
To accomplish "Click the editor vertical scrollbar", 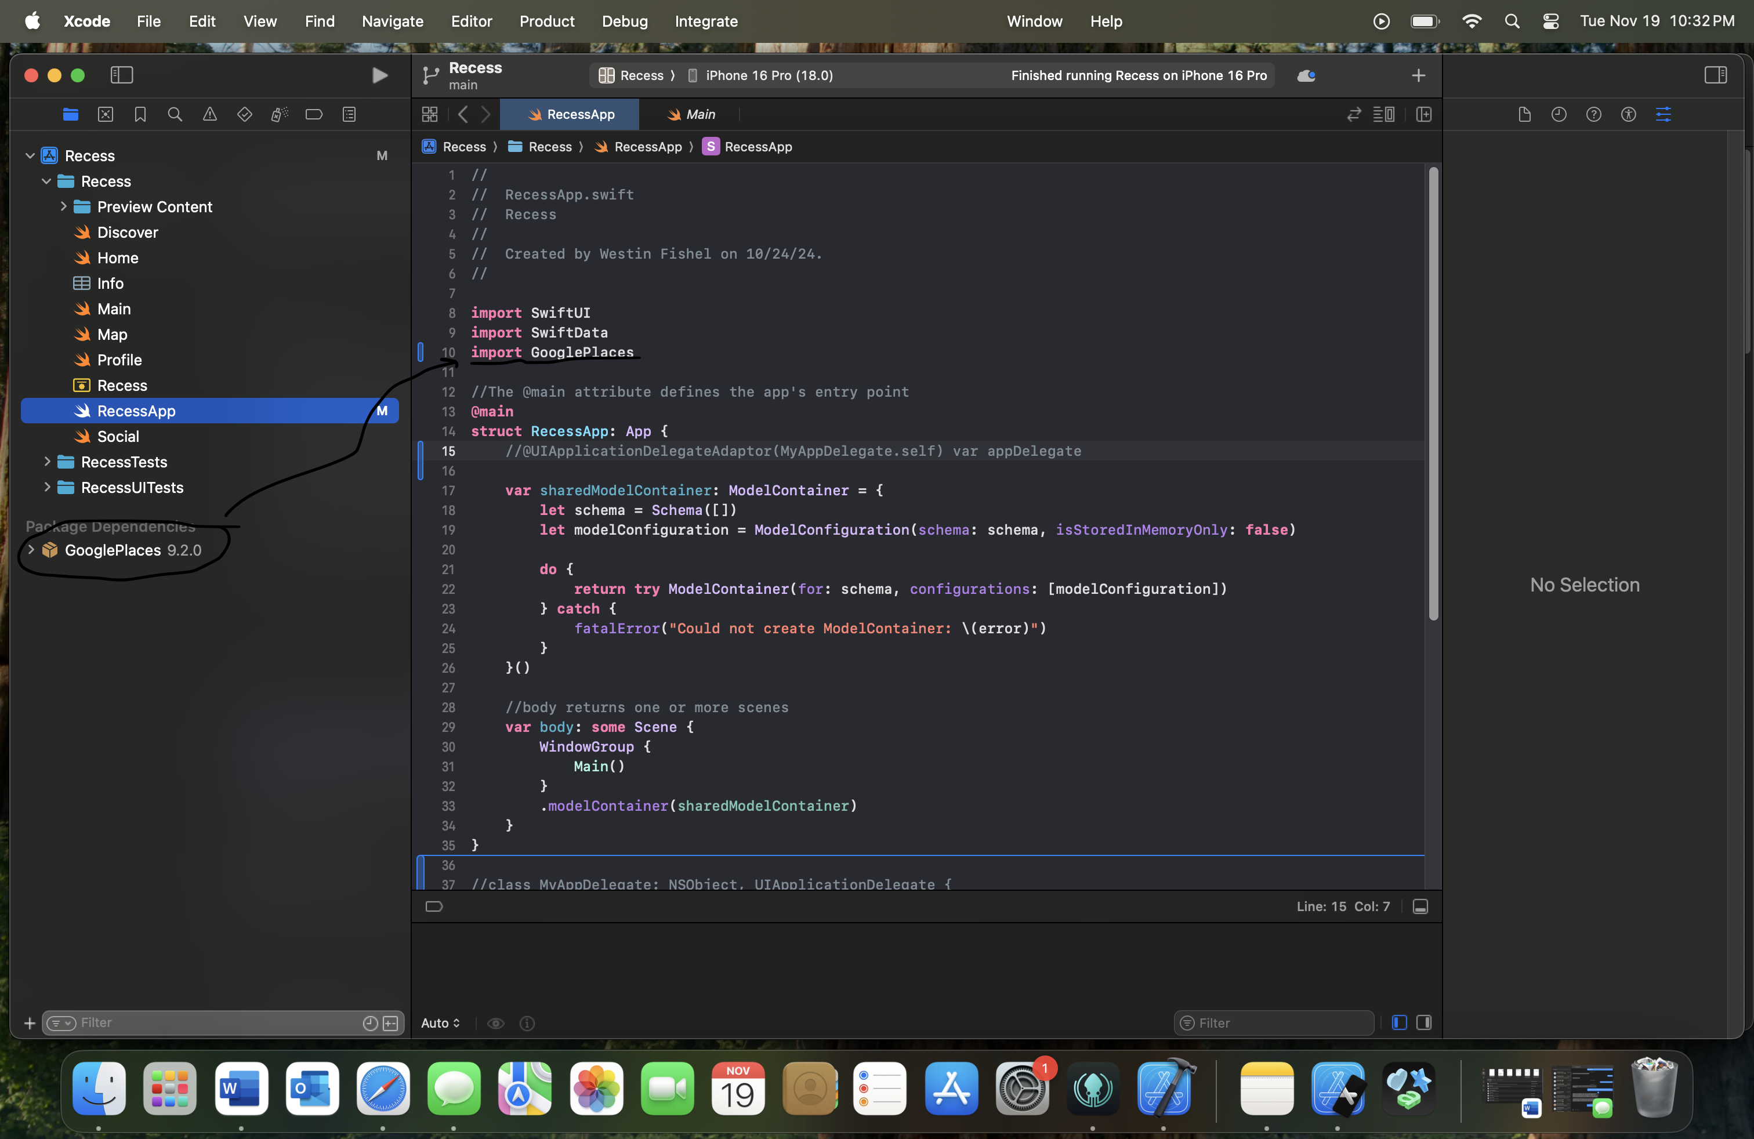I will click(x=1433, y=394).
